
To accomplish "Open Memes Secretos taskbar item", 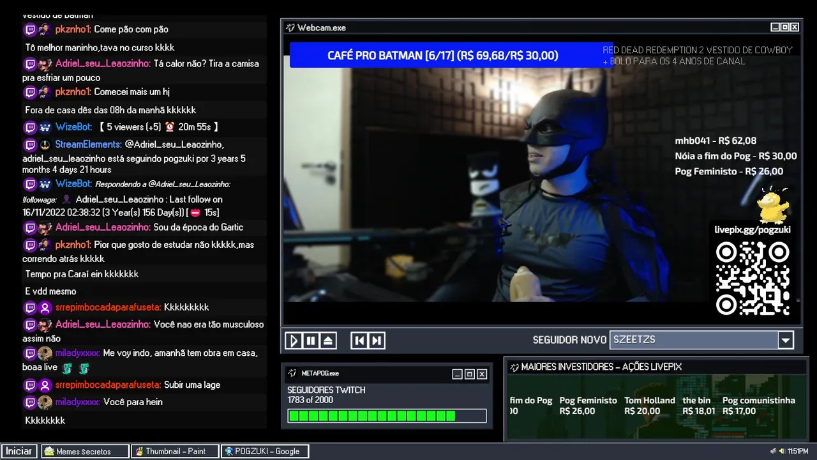I will coord(85,451).
